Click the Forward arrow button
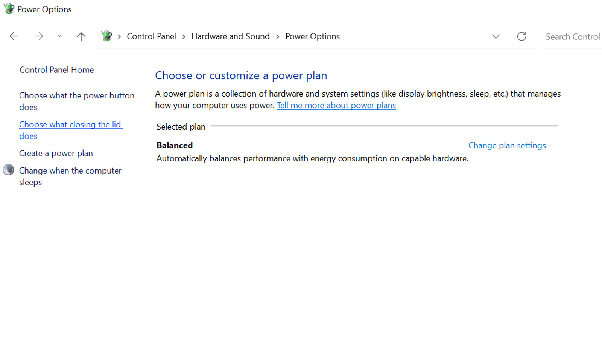The height and width of the screenshot is (338, 602). coord(39,36)
